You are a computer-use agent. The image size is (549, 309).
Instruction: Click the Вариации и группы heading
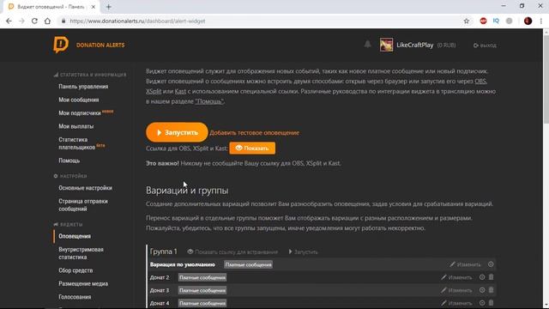(x=187, y=191)
